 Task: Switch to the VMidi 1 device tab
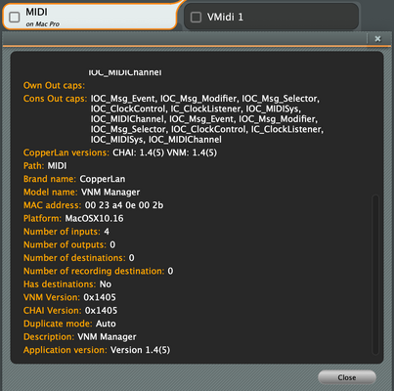[x=272, y=17]
